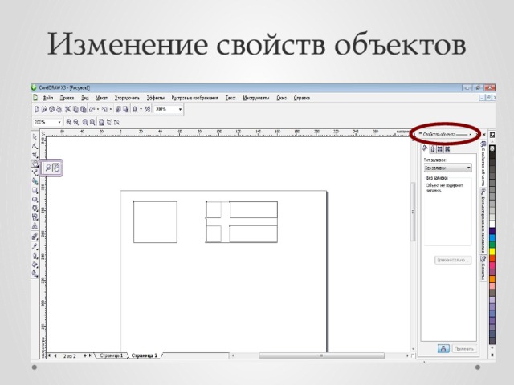Click the Print toolbar icon
The image size is (514, 385).
click(x=59, y=109)
